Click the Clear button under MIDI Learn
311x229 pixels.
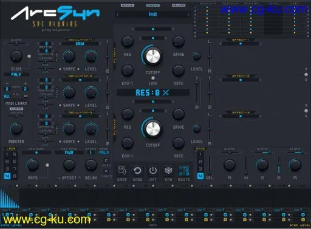tap(16, 109)
